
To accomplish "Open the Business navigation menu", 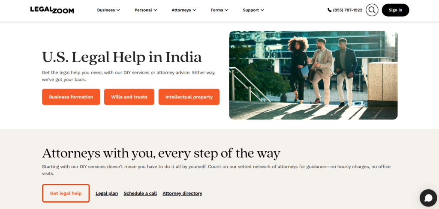I will click(x=108, y=10).
